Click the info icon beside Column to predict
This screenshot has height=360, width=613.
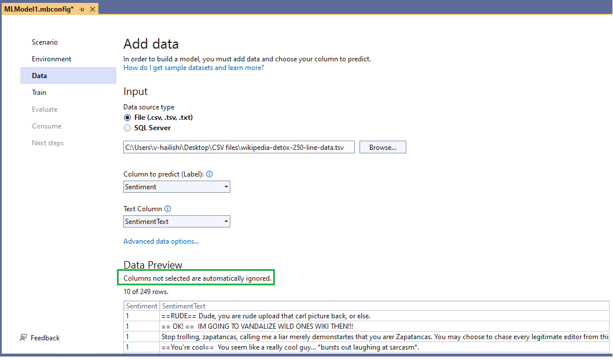[x=209, y=174]
